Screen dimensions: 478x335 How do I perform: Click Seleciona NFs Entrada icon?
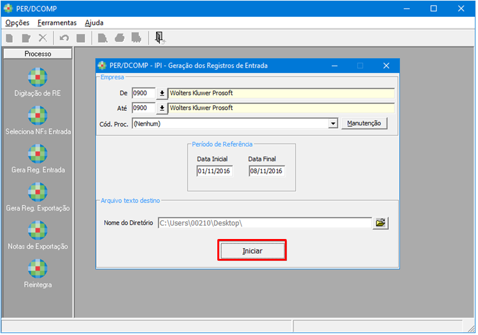coord(38,116)
